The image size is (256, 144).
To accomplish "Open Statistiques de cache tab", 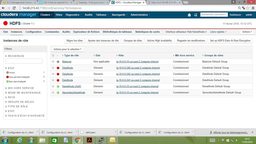I will (147, 32).
